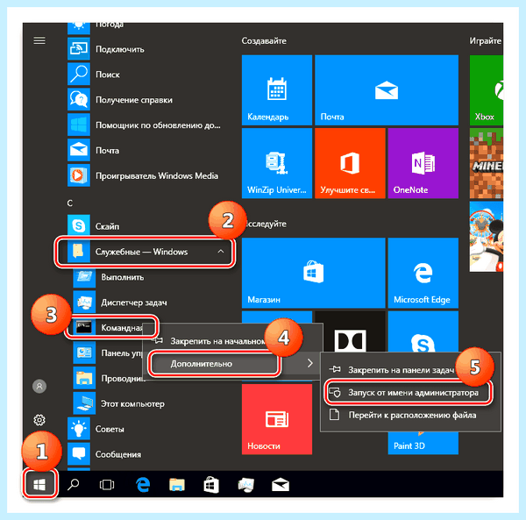Open the Minecraft tile
Viewport: 526px width, 520px height.
pyautogui.click(x=487, y=163)
